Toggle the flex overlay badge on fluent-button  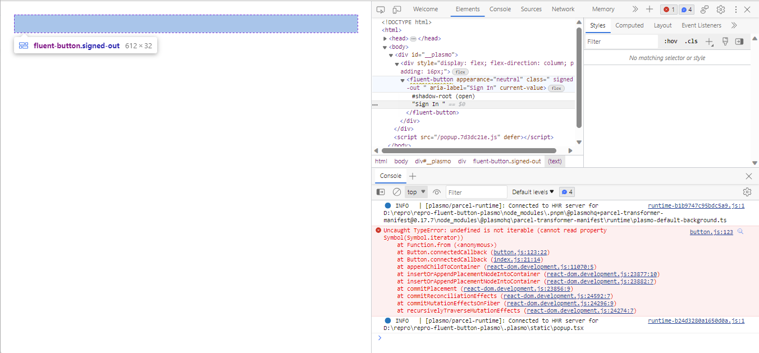[x=556, y=88]
